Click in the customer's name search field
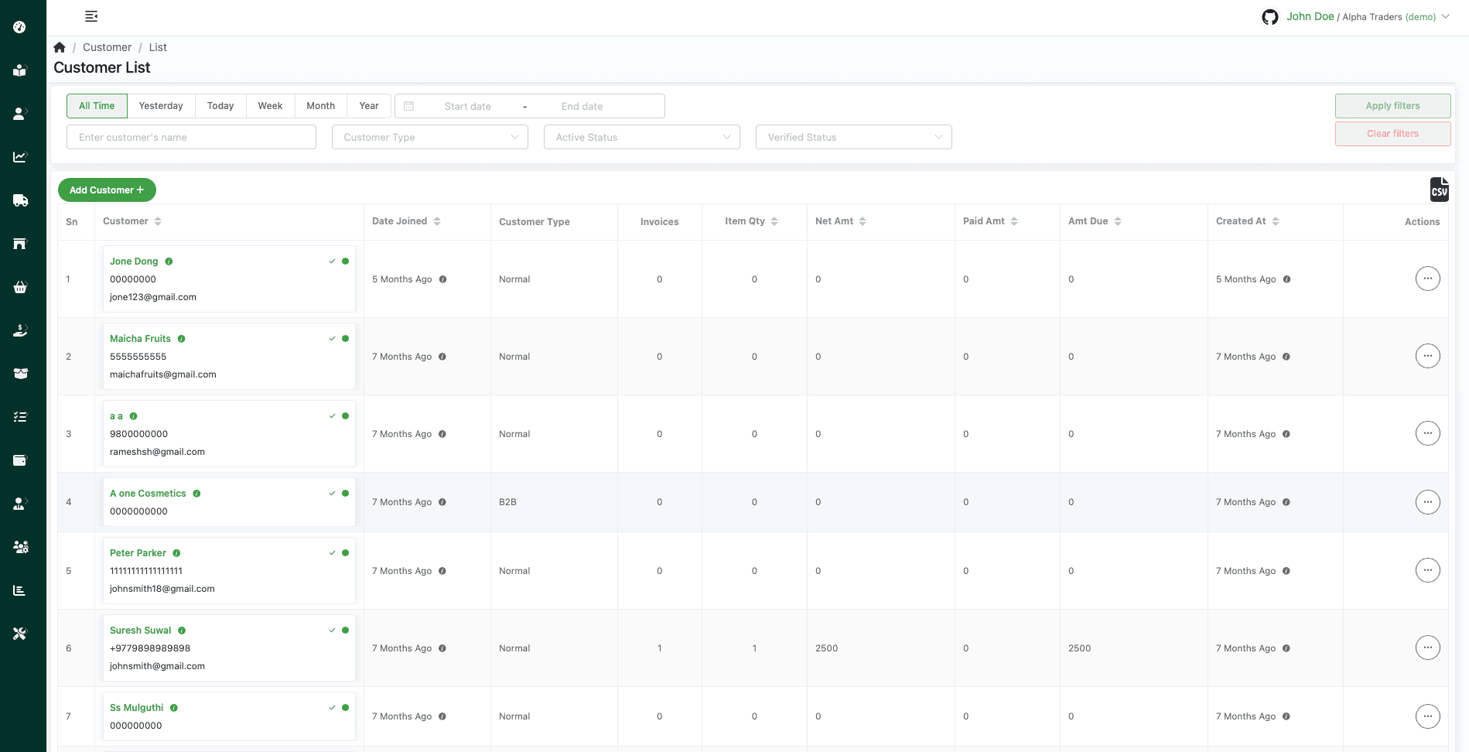This screenshot has height=752, width=1469. coord(191,137)
